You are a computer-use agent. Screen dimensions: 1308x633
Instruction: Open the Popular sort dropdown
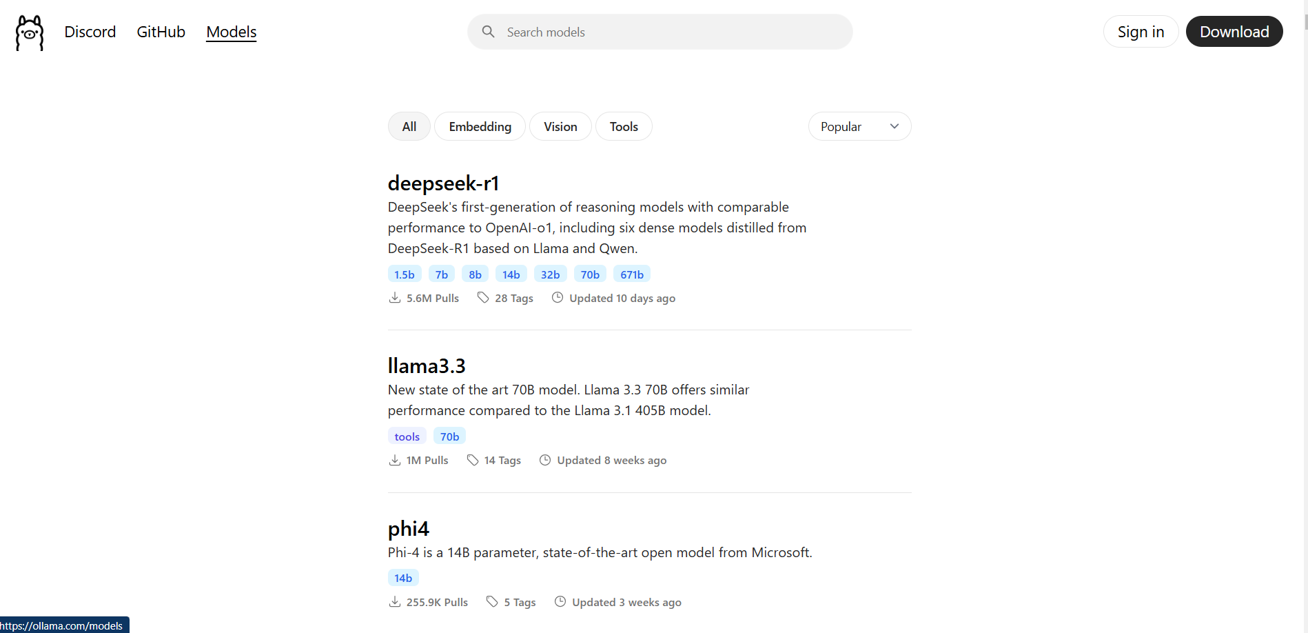click(x=859, y=126)
